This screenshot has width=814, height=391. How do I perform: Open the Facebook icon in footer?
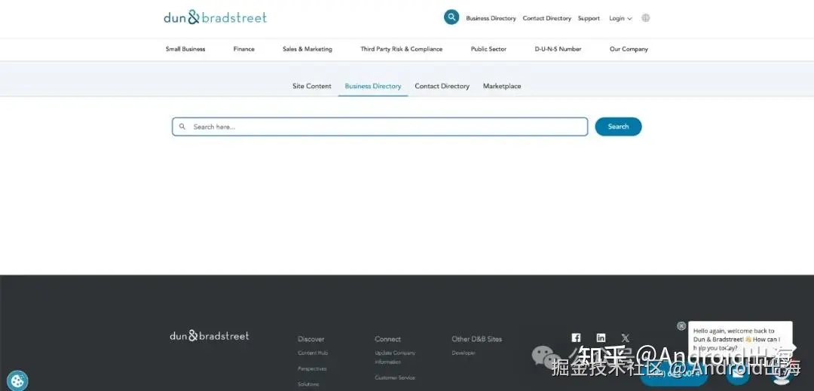click(576, 338)
